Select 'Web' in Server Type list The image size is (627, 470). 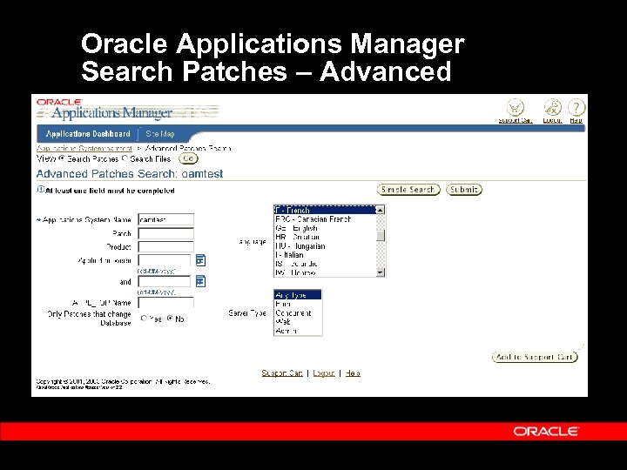click(x=298, y=322)
